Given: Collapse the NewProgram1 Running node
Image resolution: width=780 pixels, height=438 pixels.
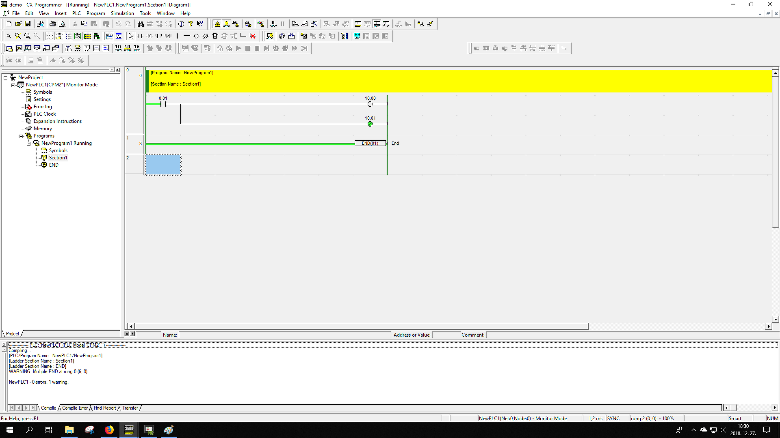Looking at the screenshot, I should pos(29,144).
